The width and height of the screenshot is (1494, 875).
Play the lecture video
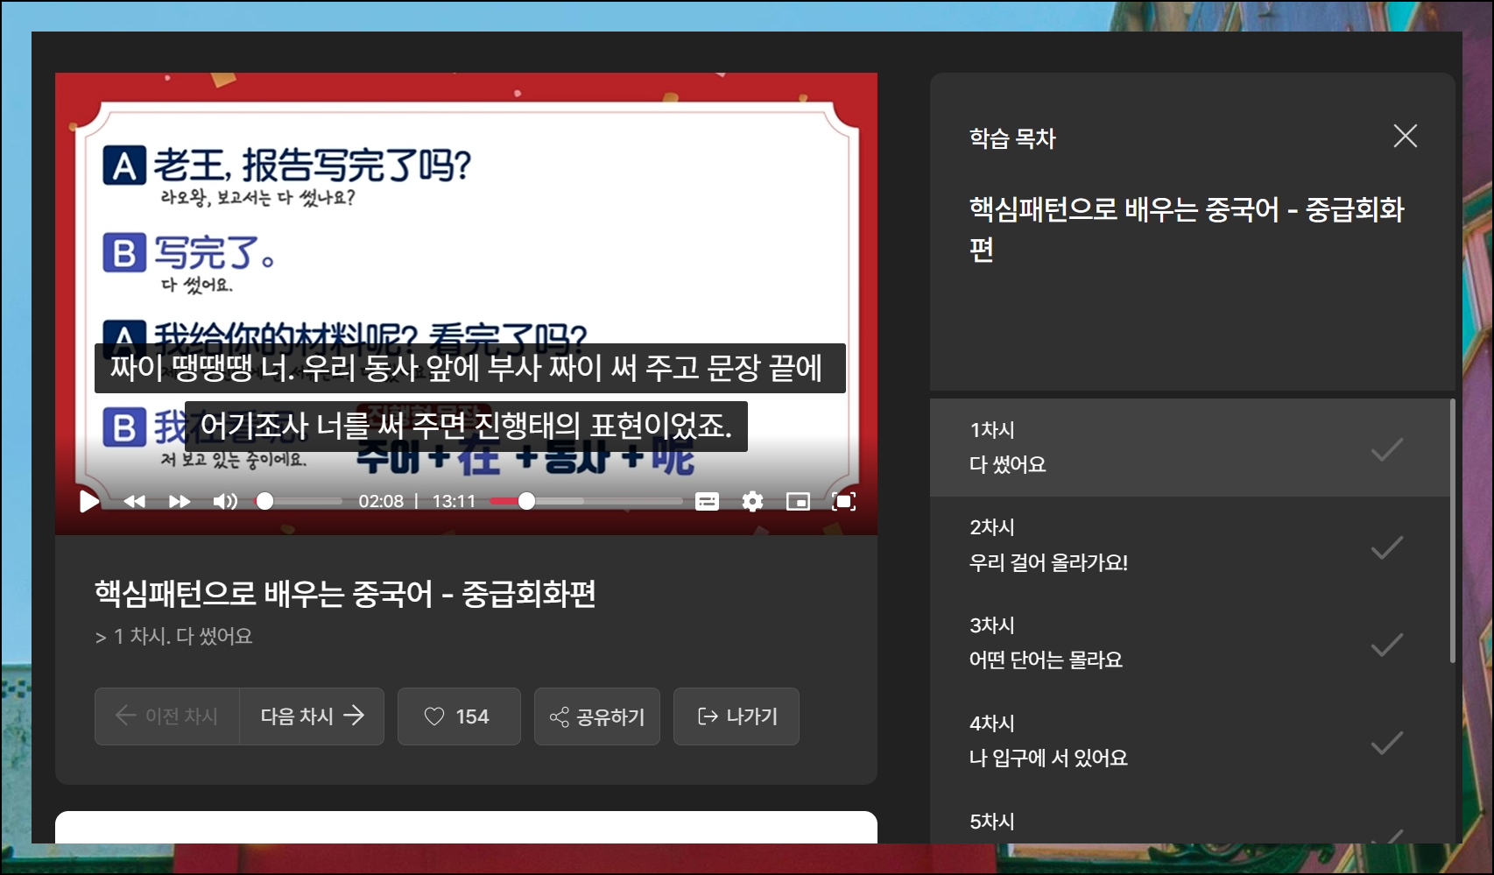(88, 502)
